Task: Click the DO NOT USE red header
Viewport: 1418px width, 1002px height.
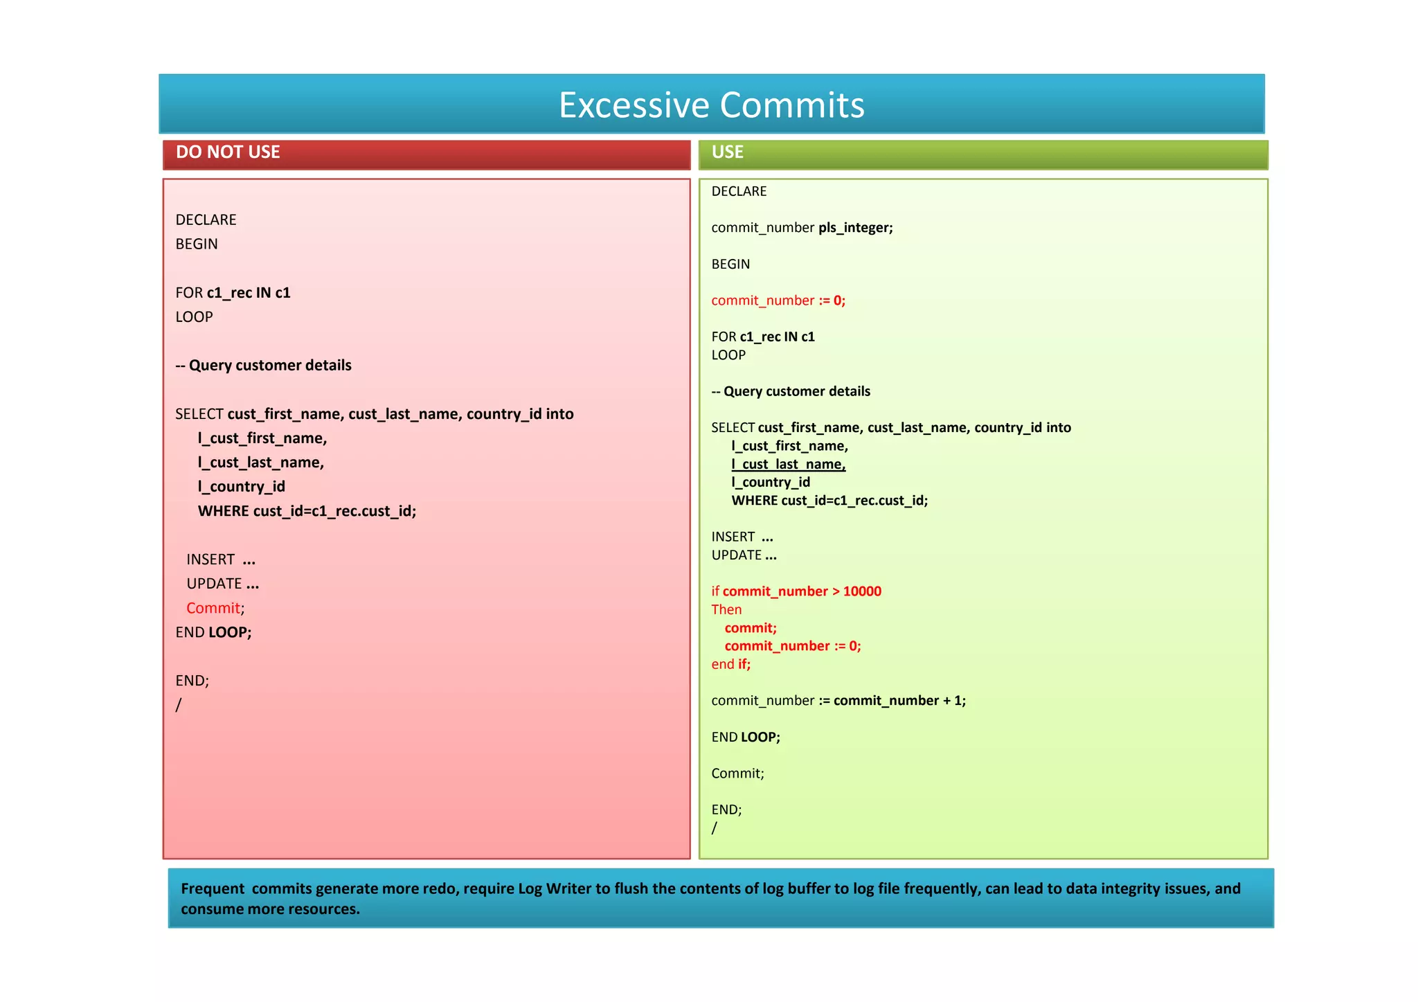Action: click(x=228, y=152)
